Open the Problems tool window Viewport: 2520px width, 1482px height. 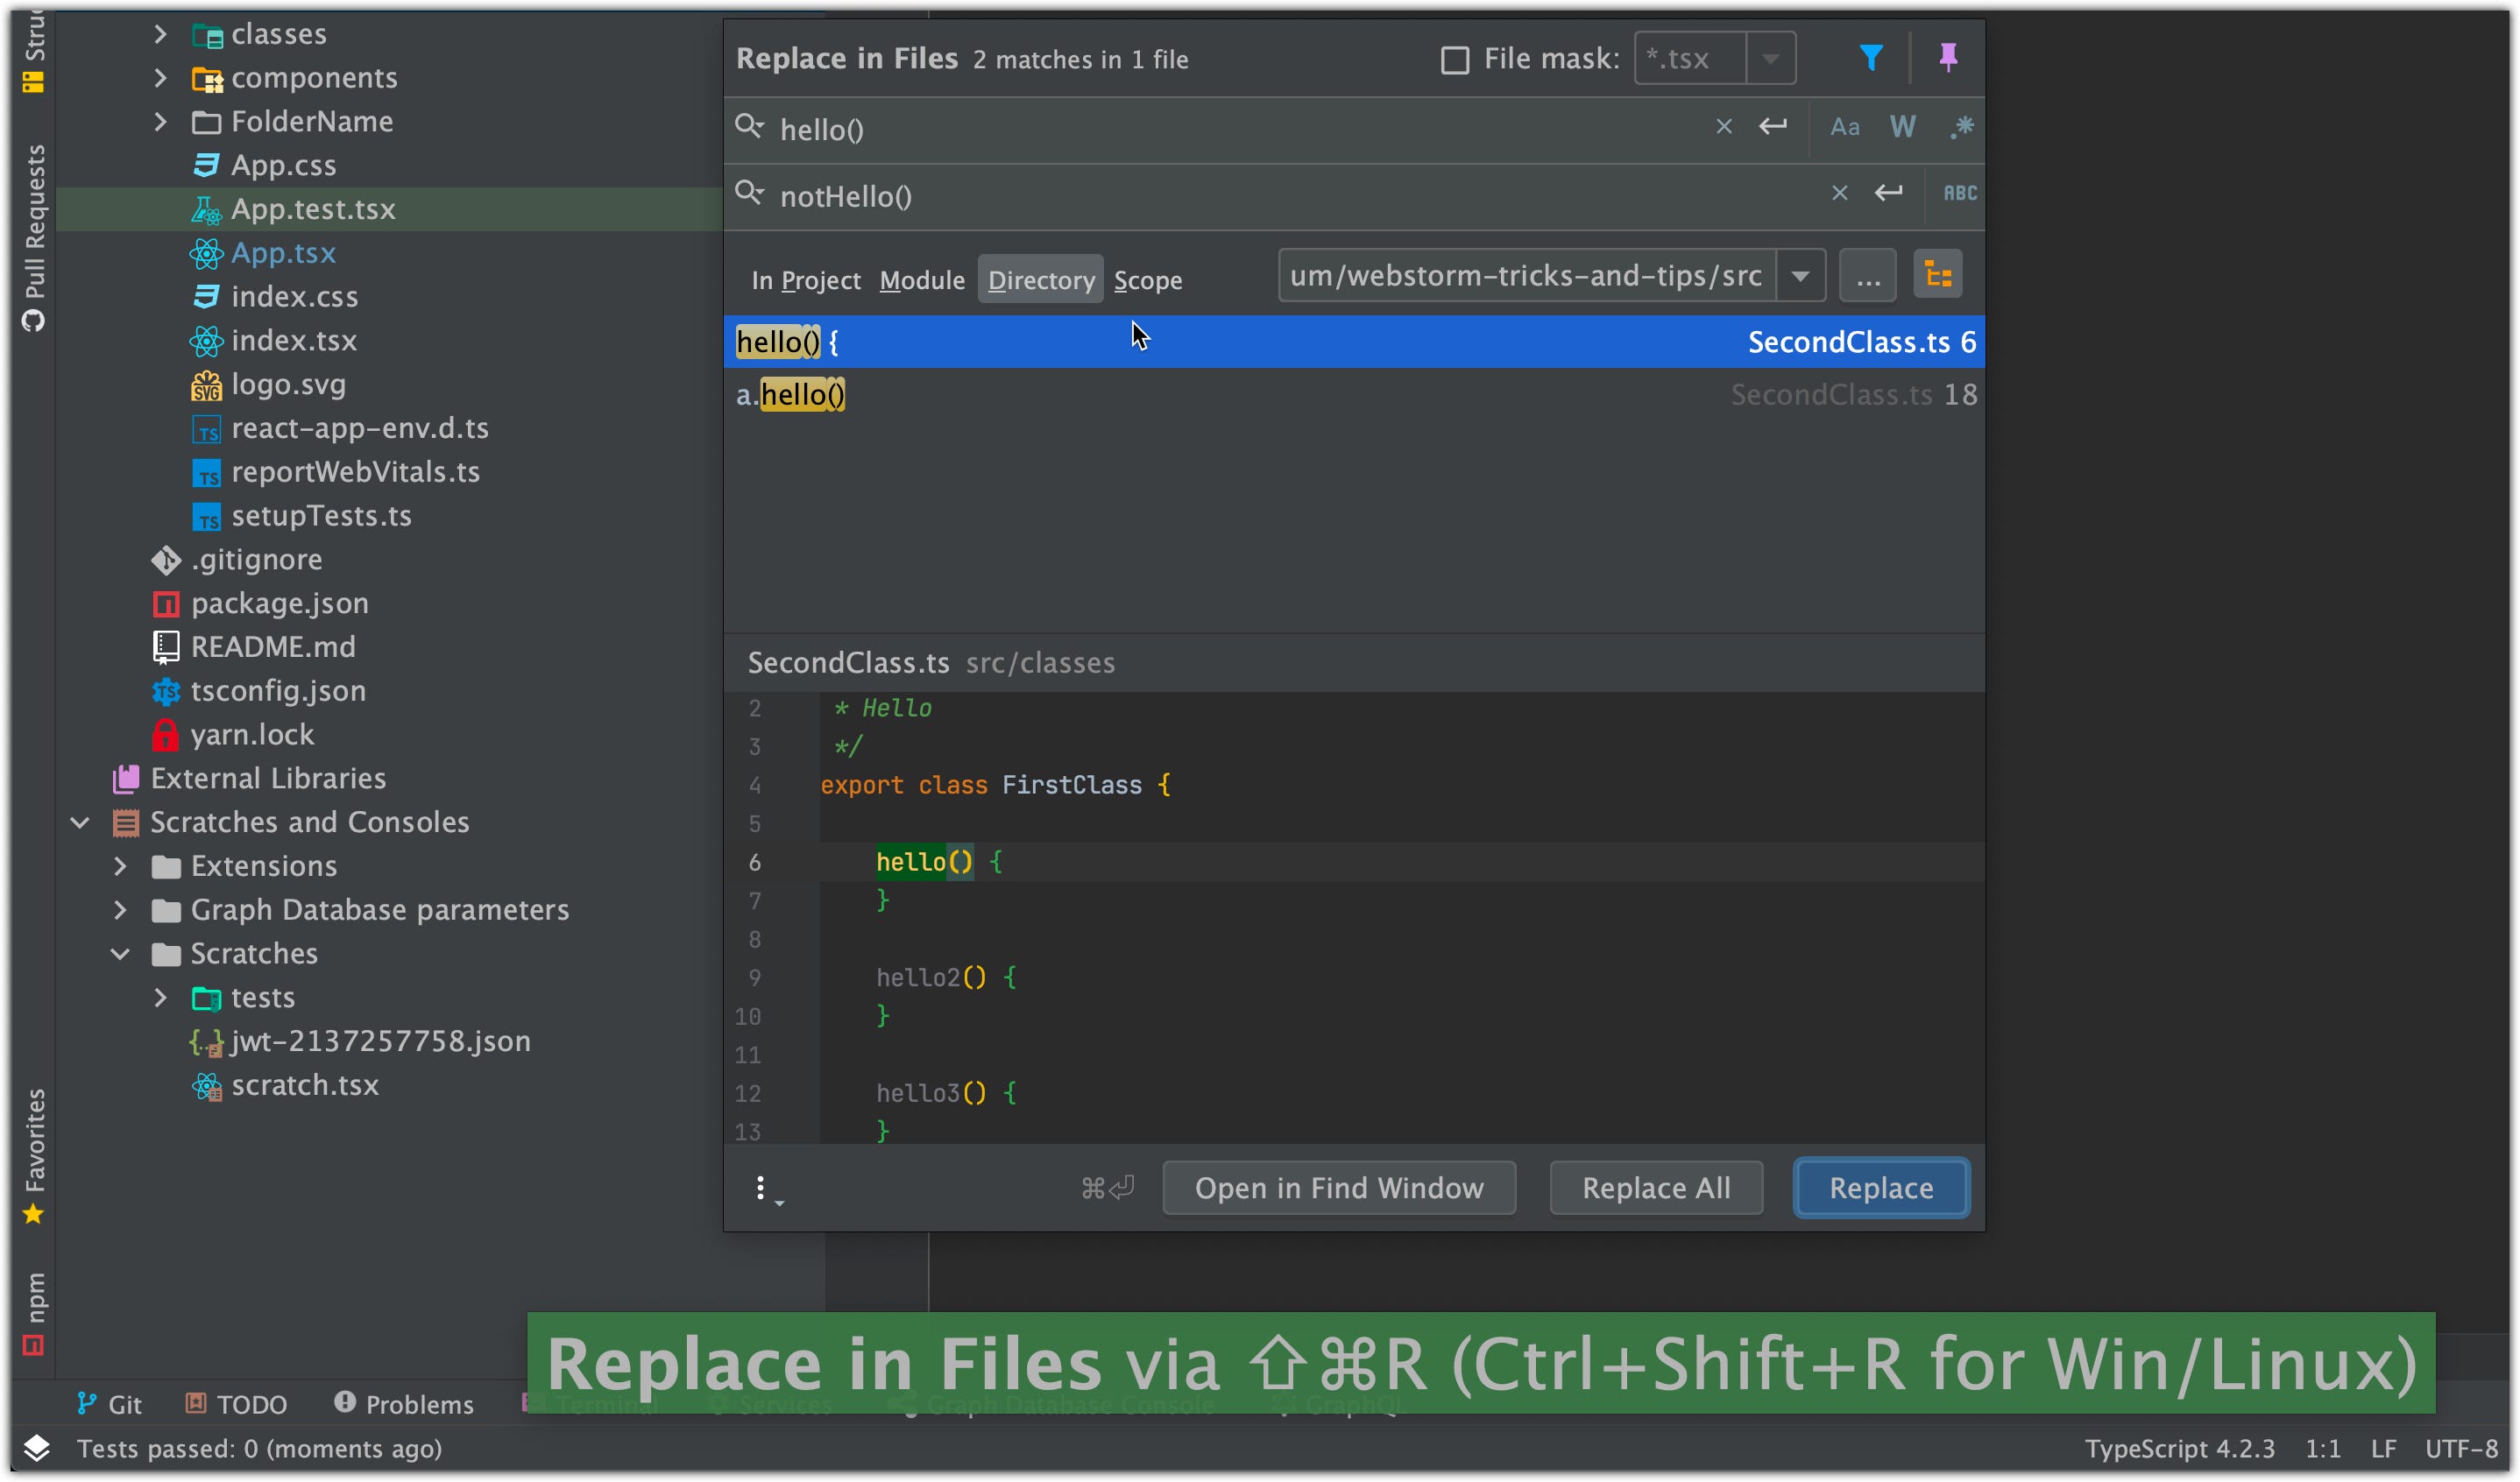click(403, 1404)
